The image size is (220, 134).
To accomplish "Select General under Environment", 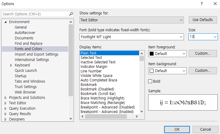I will point(21,27).
